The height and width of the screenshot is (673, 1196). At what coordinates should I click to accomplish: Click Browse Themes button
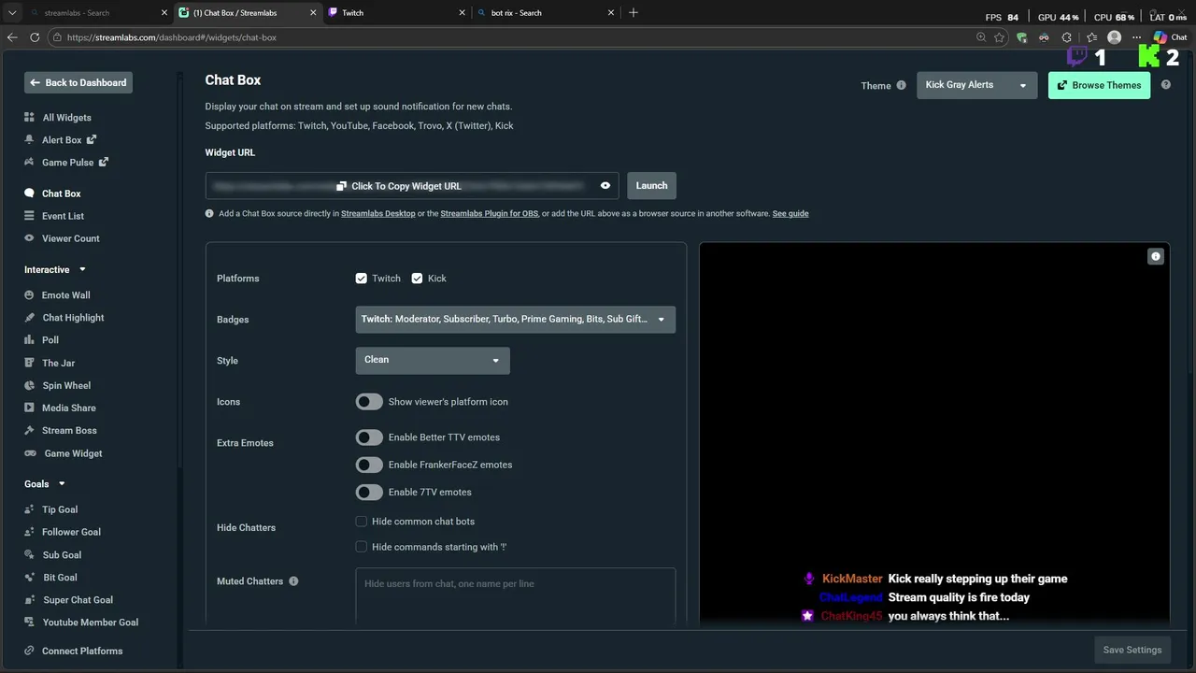pos(1099,85)
